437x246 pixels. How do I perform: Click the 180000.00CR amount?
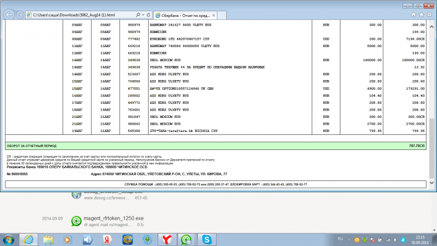pos(413,60)
